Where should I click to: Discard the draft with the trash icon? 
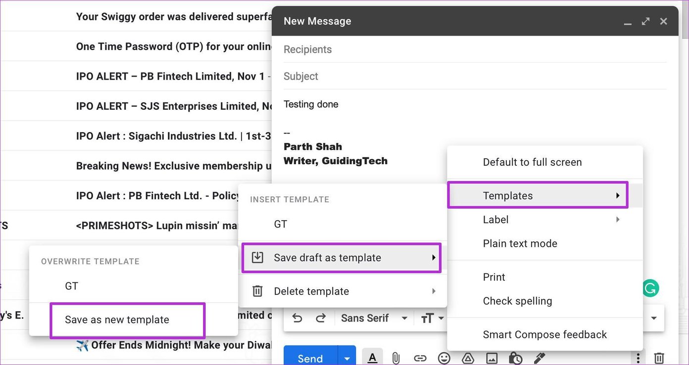pos(659,358)
